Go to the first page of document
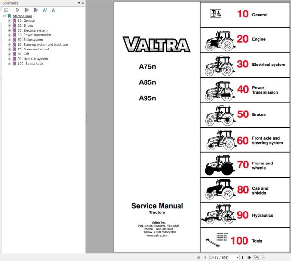Image resolution: width=291 pixels, height=261 pixels. (x=198, y=257)
